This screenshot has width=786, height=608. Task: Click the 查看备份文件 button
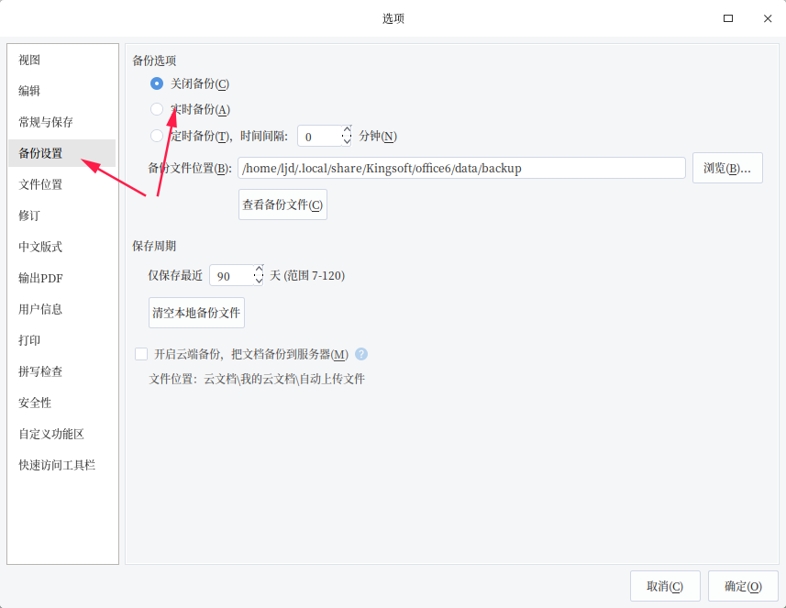pos(282,205)
